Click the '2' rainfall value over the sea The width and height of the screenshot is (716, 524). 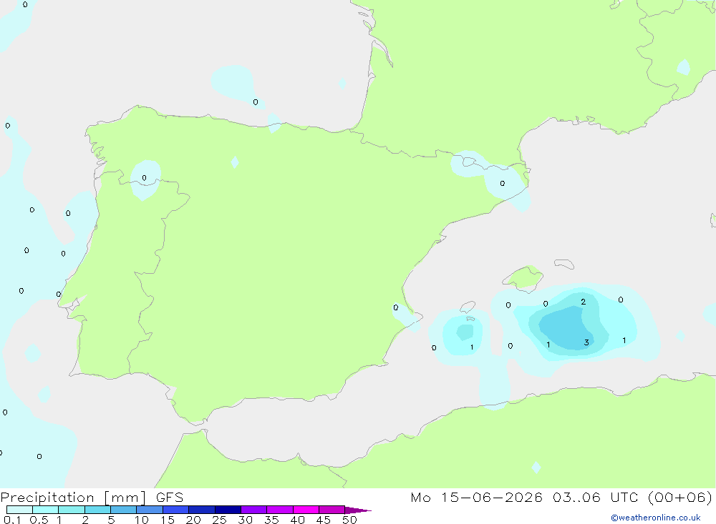click(583, 302)
